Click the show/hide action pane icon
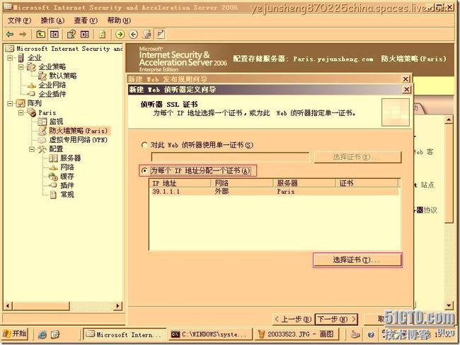Image resolution: width=460 pixels, height=345 pixels. click(85, 35)
